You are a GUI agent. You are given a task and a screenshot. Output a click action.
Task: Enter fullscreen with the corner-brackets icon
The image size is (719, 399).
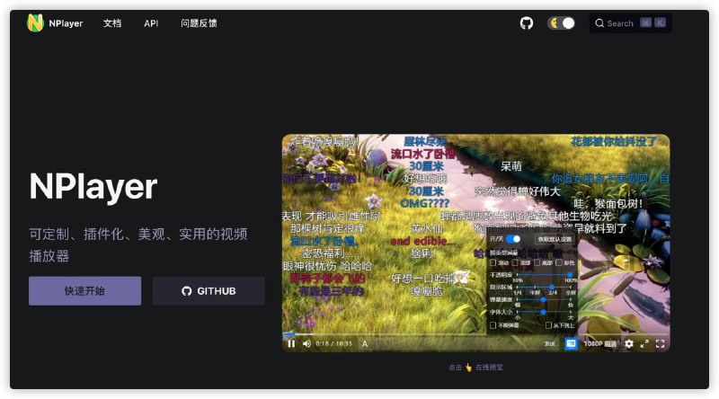661,343
